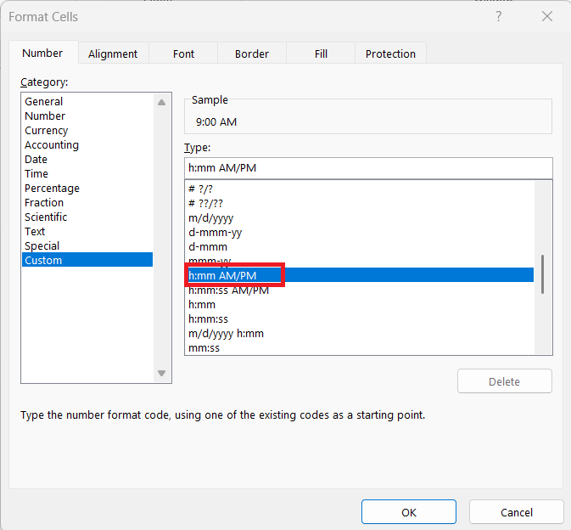Click the help question mark icon
The height and width of the screenshot is (530, 571).
[499, 16]
